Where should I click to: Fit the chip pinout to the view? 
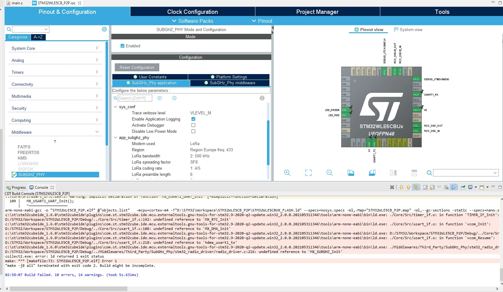click(308, 173)
